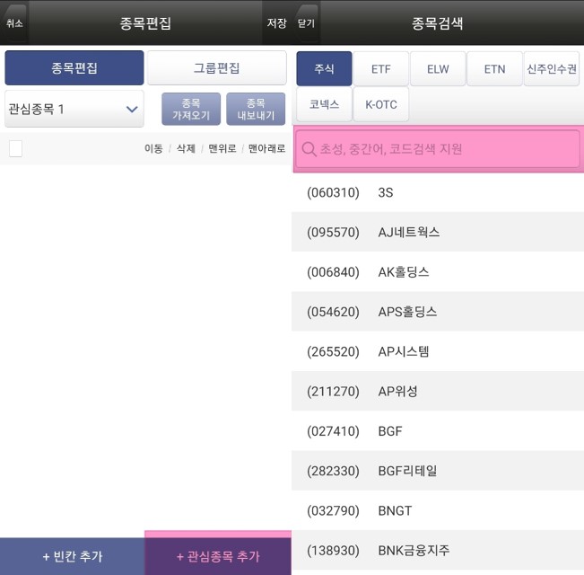Screen dimensions: 584x575
Task: Focus the 초성, 중간어, 코드검색 search field
Action: (438, 149)
